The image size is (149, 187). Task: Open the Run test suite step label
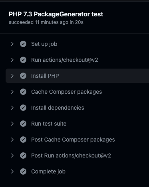(49, 124)
